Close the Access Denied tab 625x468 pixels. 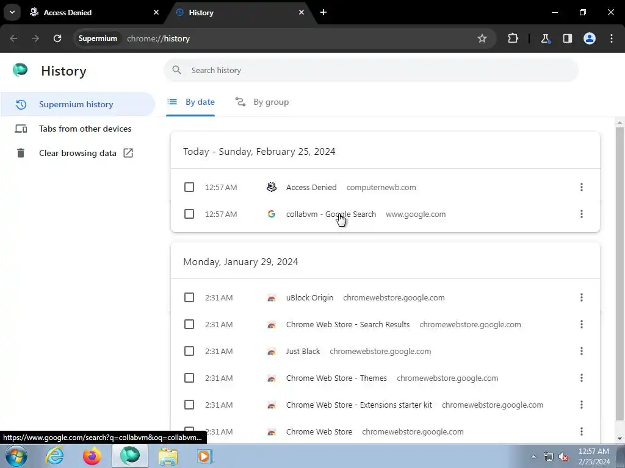click(x=156, y=12)
